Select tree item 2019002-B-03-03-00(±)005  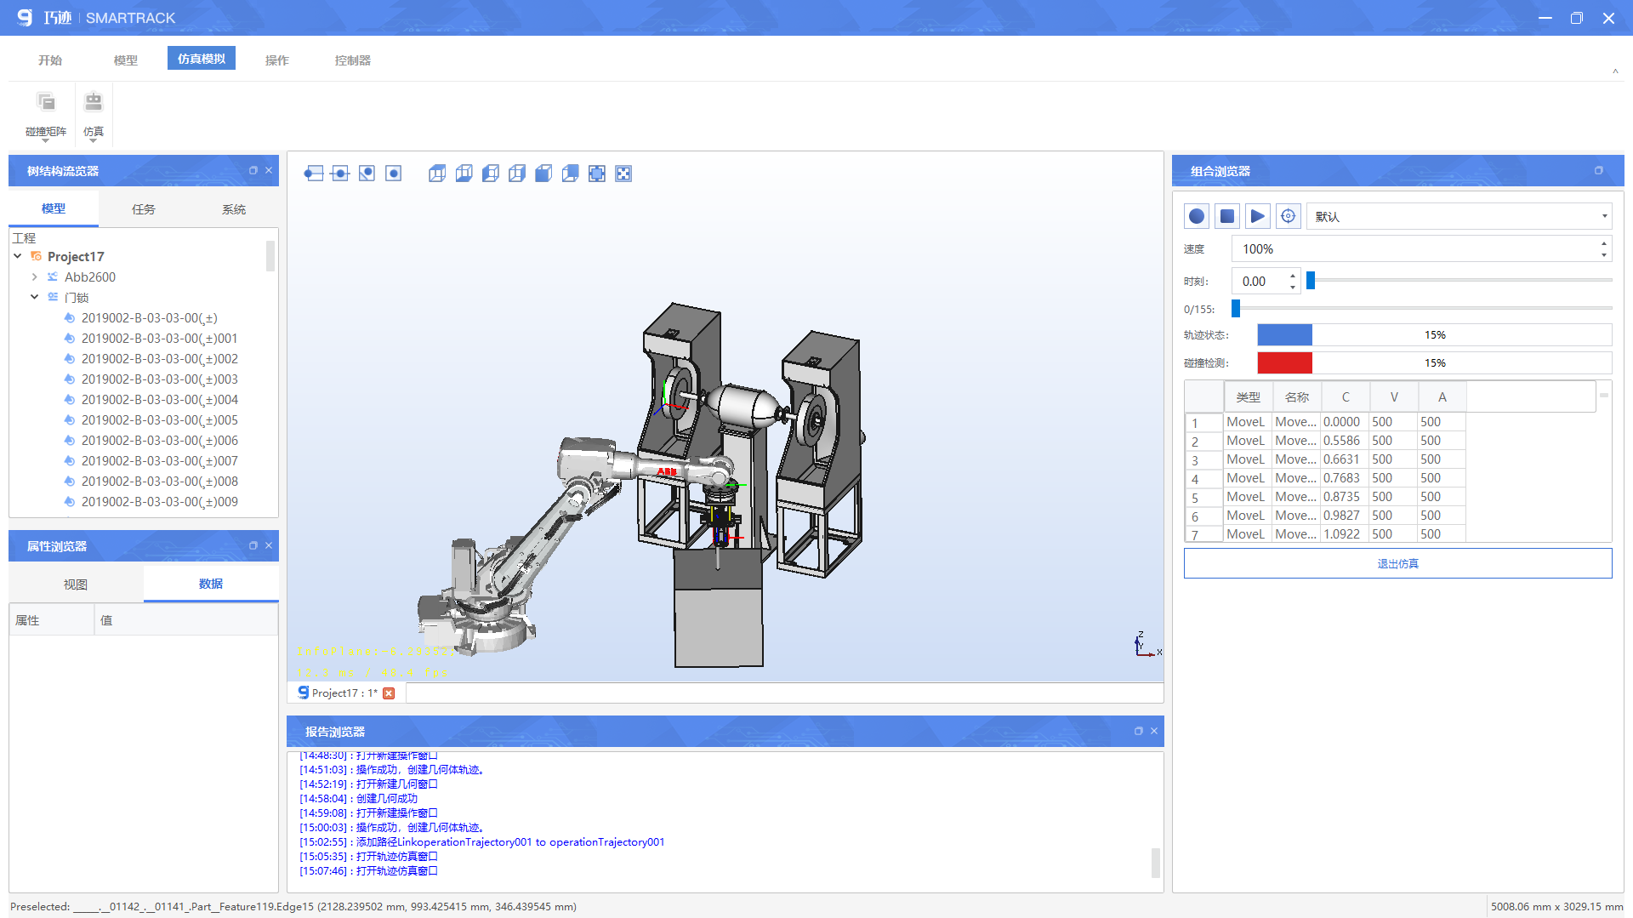click(159, 420)
